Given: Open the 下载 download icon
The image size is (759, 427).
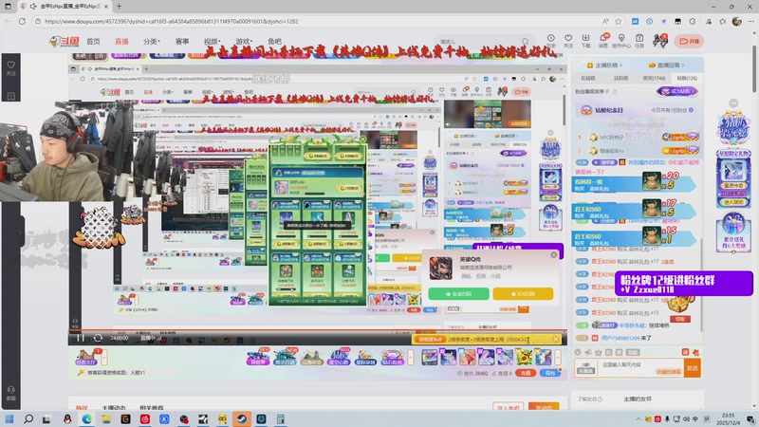Looking at the screenshot, I should (x=585, y=41).
